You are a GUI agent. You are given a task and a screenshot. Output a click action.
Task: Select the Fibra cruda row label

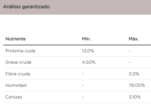(18, 74)
